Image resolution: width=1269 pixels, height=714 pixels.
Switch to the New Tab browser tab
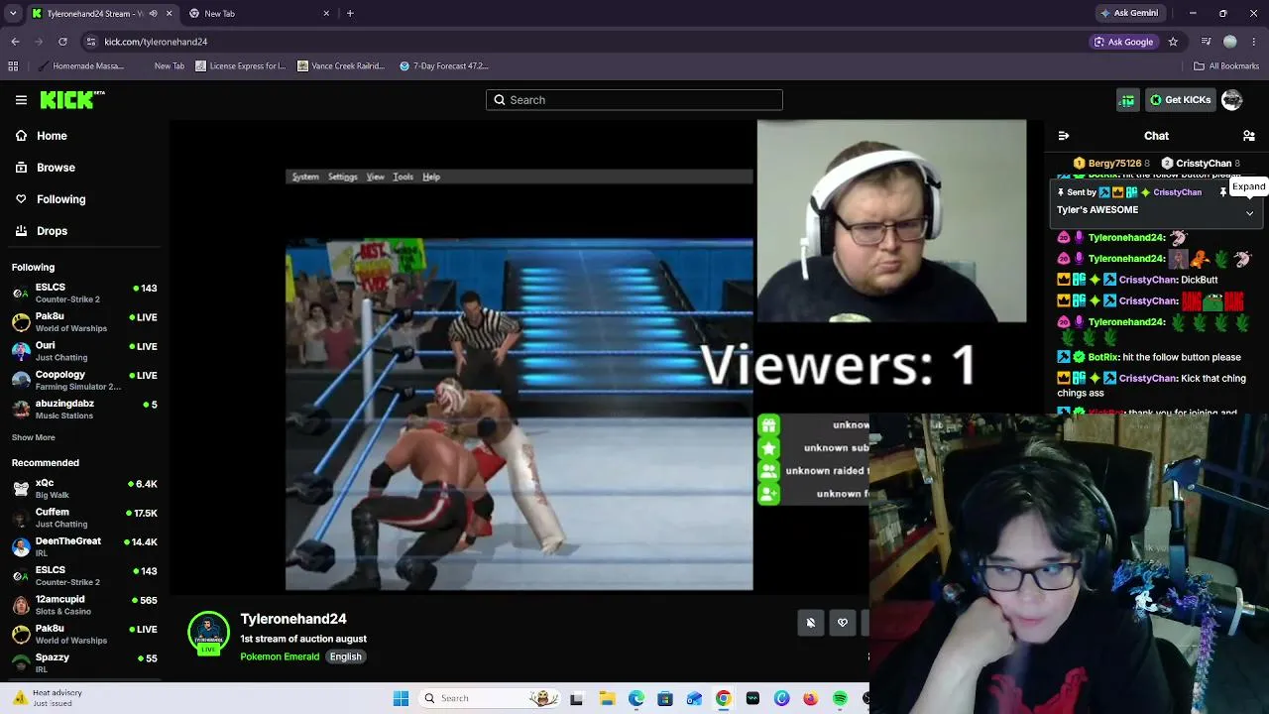260,14
